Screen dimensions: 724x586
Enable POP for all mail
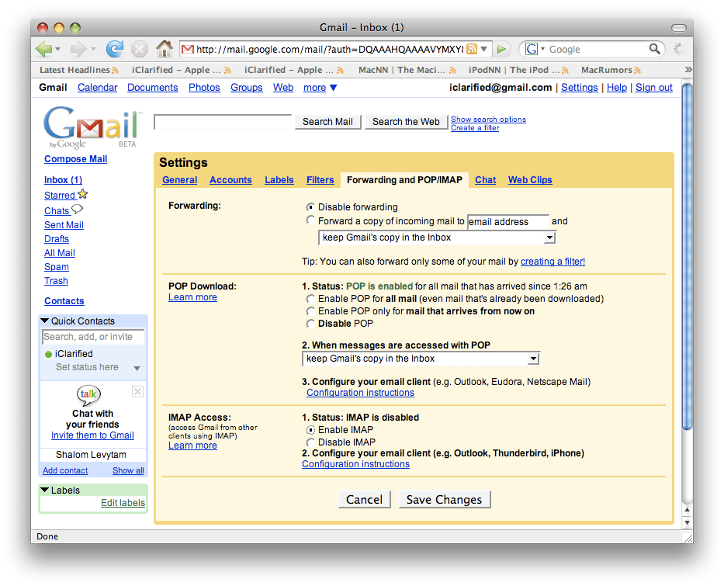pos(310,299)
